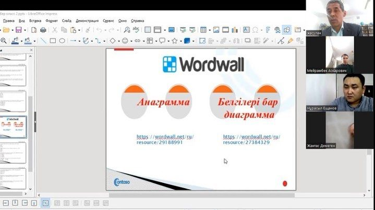375x210 pixels.
Task: Select the smiley Symbol Shapes tool
Action: pos(125,41)
